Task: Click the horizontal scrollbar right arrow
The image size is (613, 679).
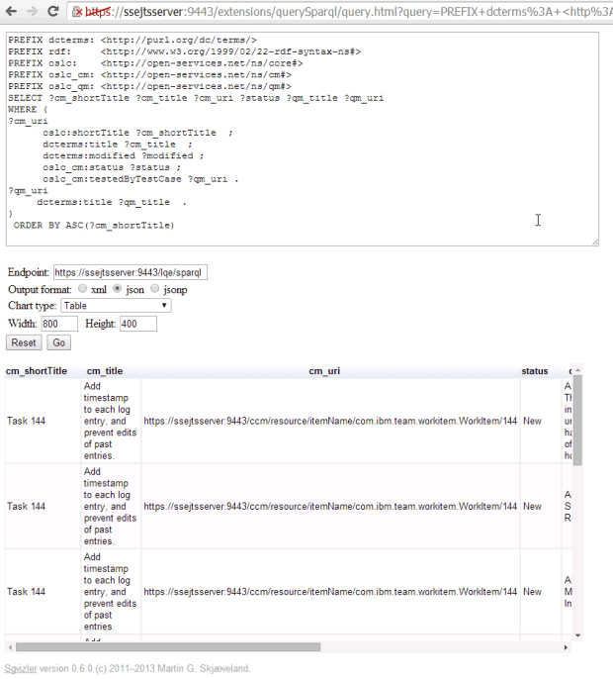Action: [565, 647]
